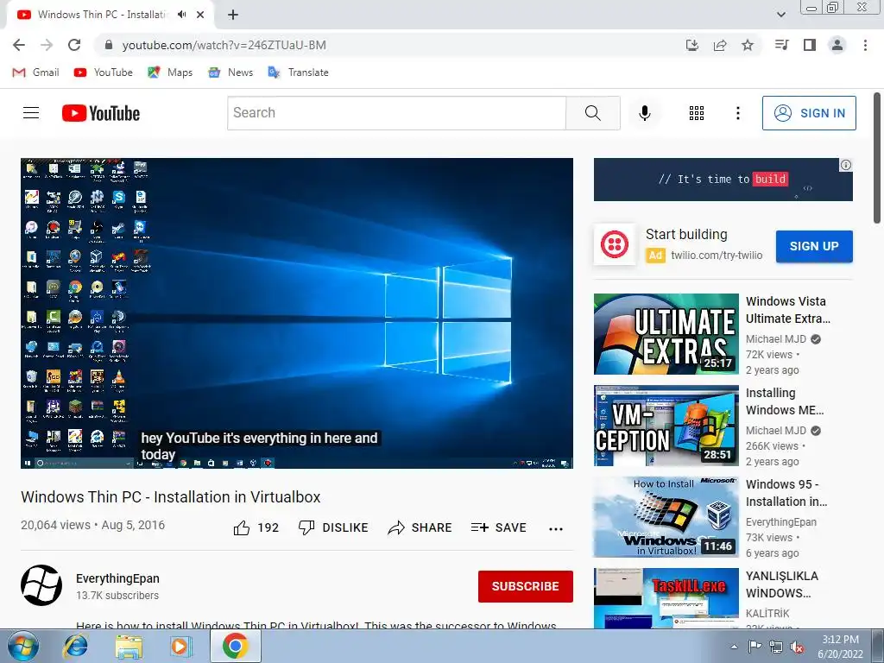Search with voice microphone icon
The width and height of the screenshot is (884, 663).
pyautogui.click(x=644, y=113)
